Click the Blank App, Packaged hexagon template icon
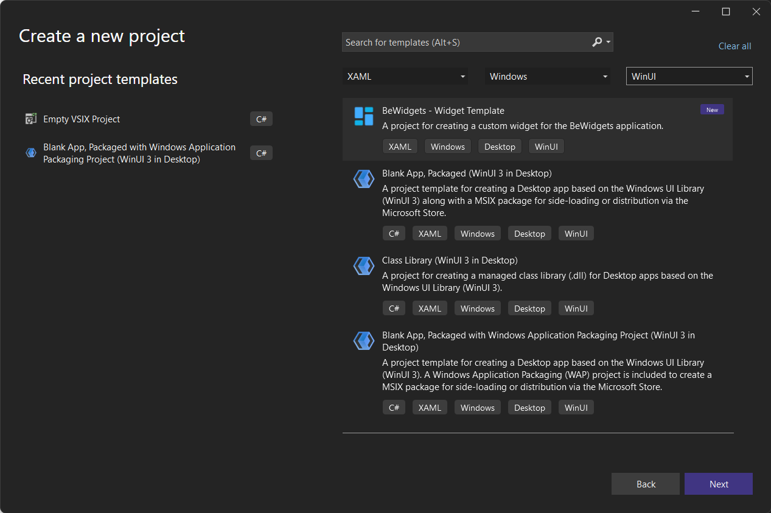The height and width of the screenshot is (513, 771). coord(363,179)
